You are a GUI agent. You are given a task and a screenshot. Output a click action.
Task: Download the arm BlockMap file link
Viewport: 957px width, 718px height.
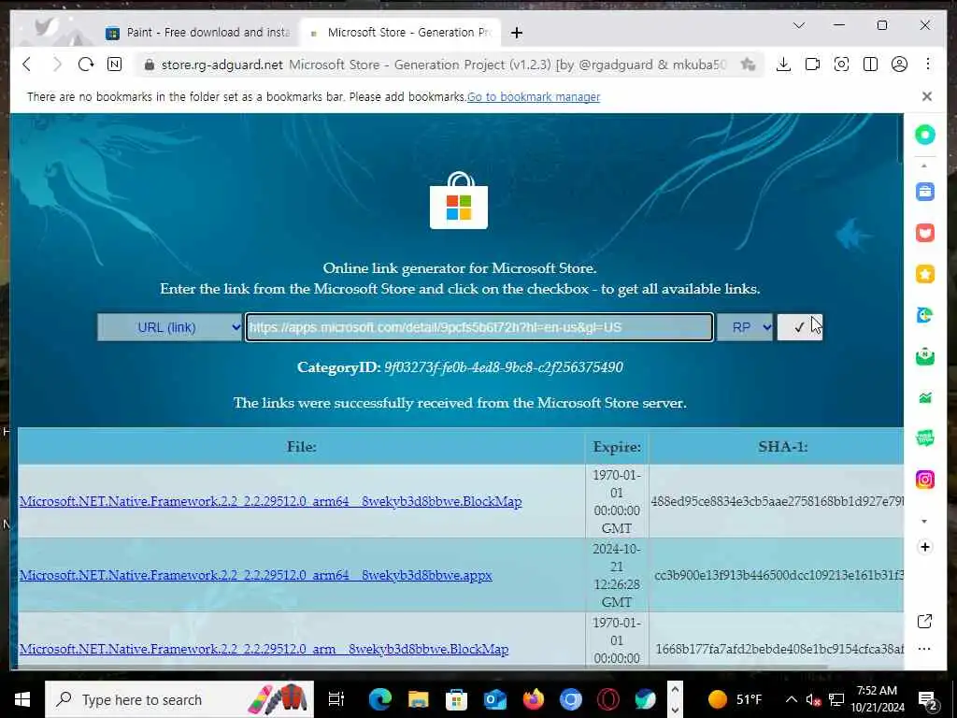pos(264,649)
